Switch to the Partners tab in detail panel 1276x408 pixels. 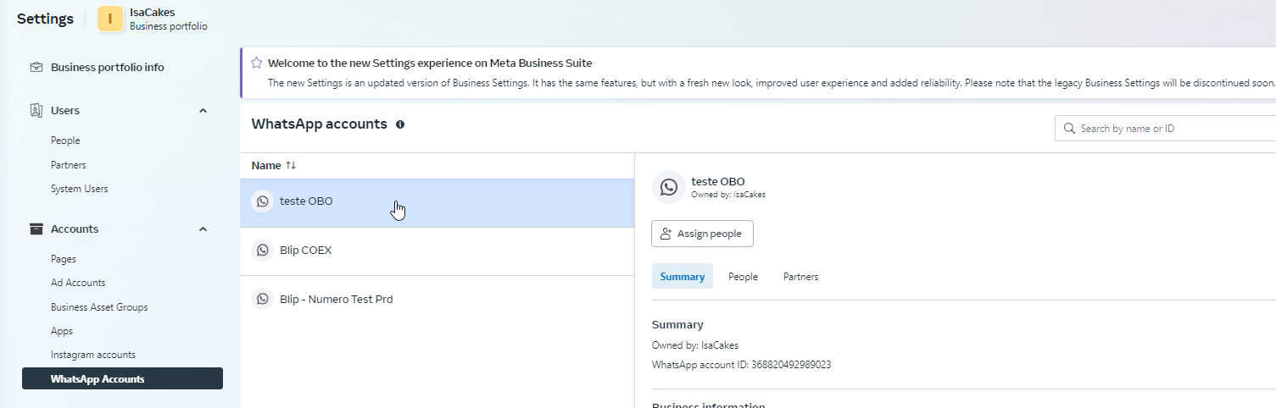click(x=800, y=277)
